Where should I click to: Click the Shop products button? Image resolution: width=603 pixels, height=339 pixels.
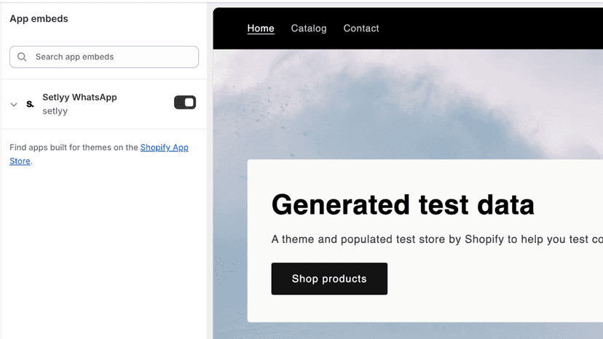[x=329, y=279]
